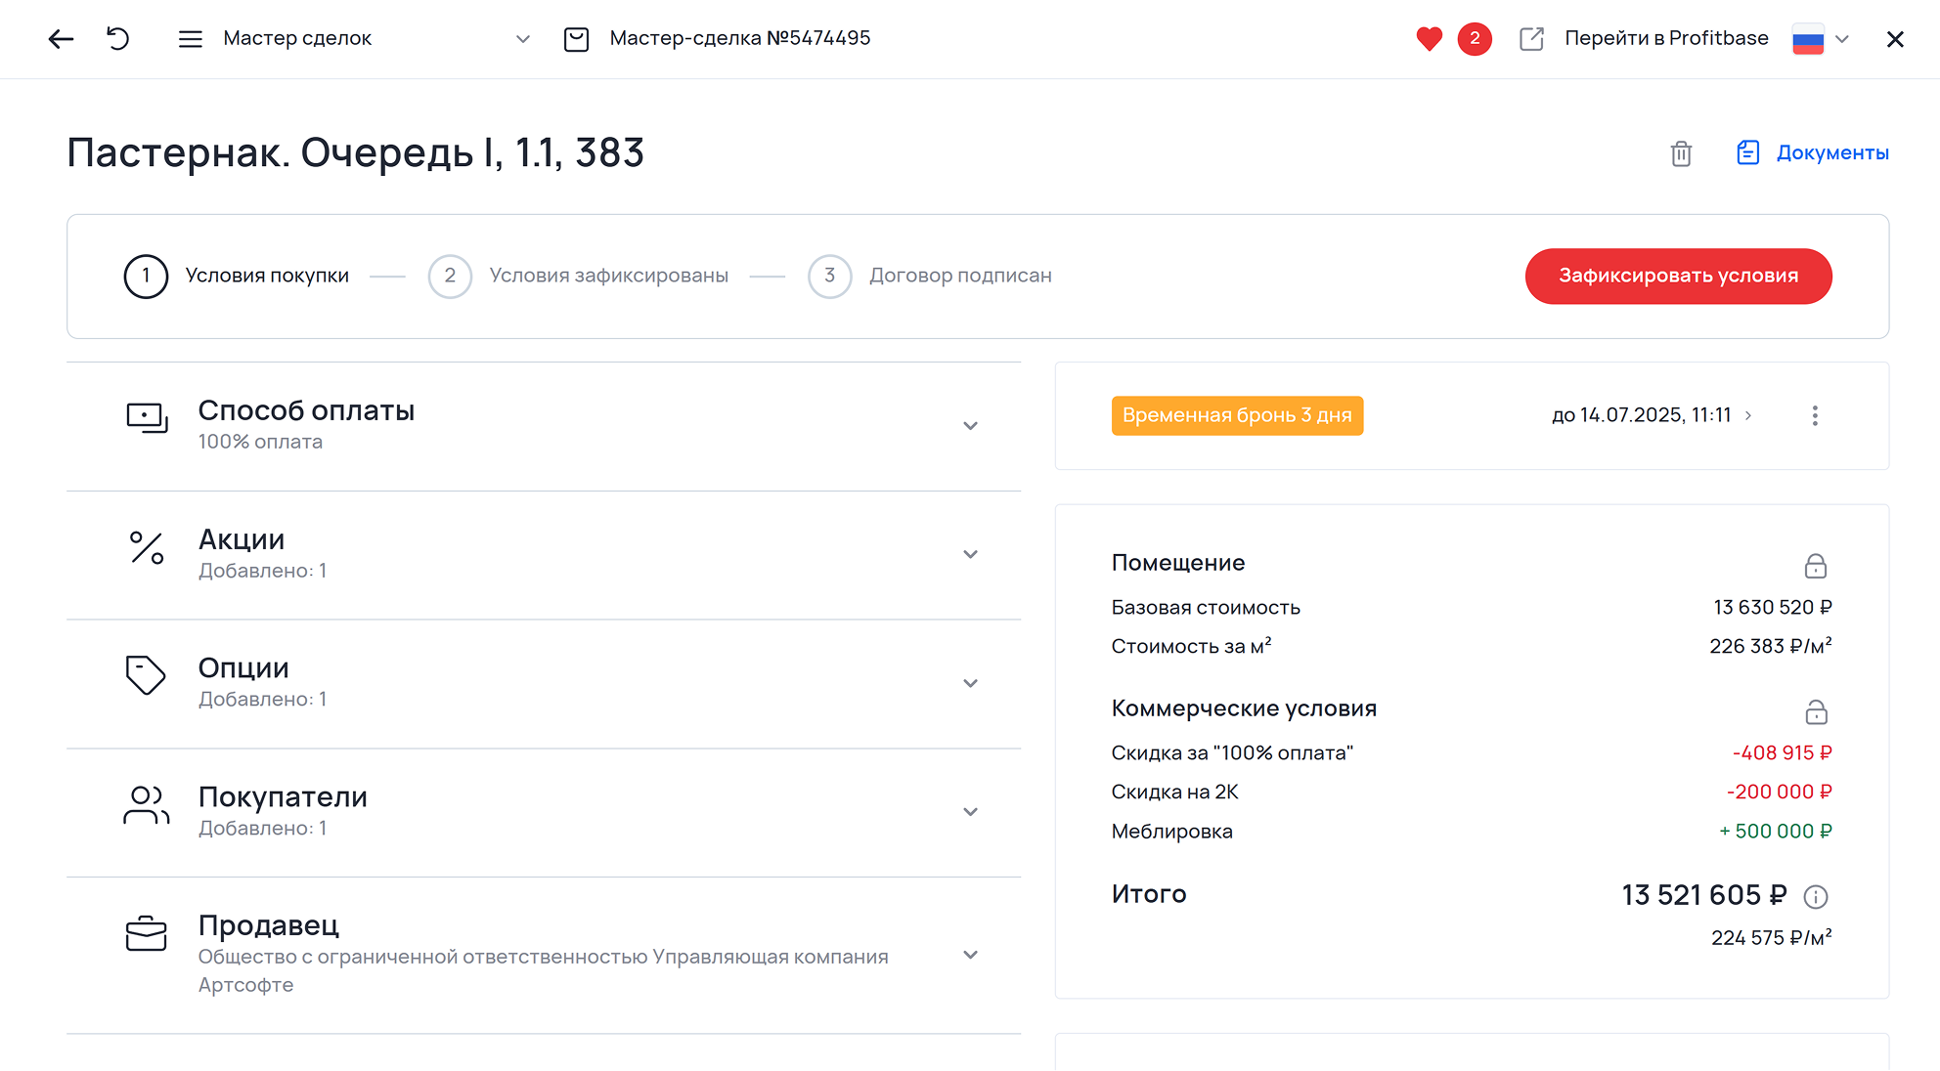Click page title Пастернак. Очередь I, 1.1, 383
This screenshot has width=1940, height=1071.
pyautogui.click(x=355, y=153)
